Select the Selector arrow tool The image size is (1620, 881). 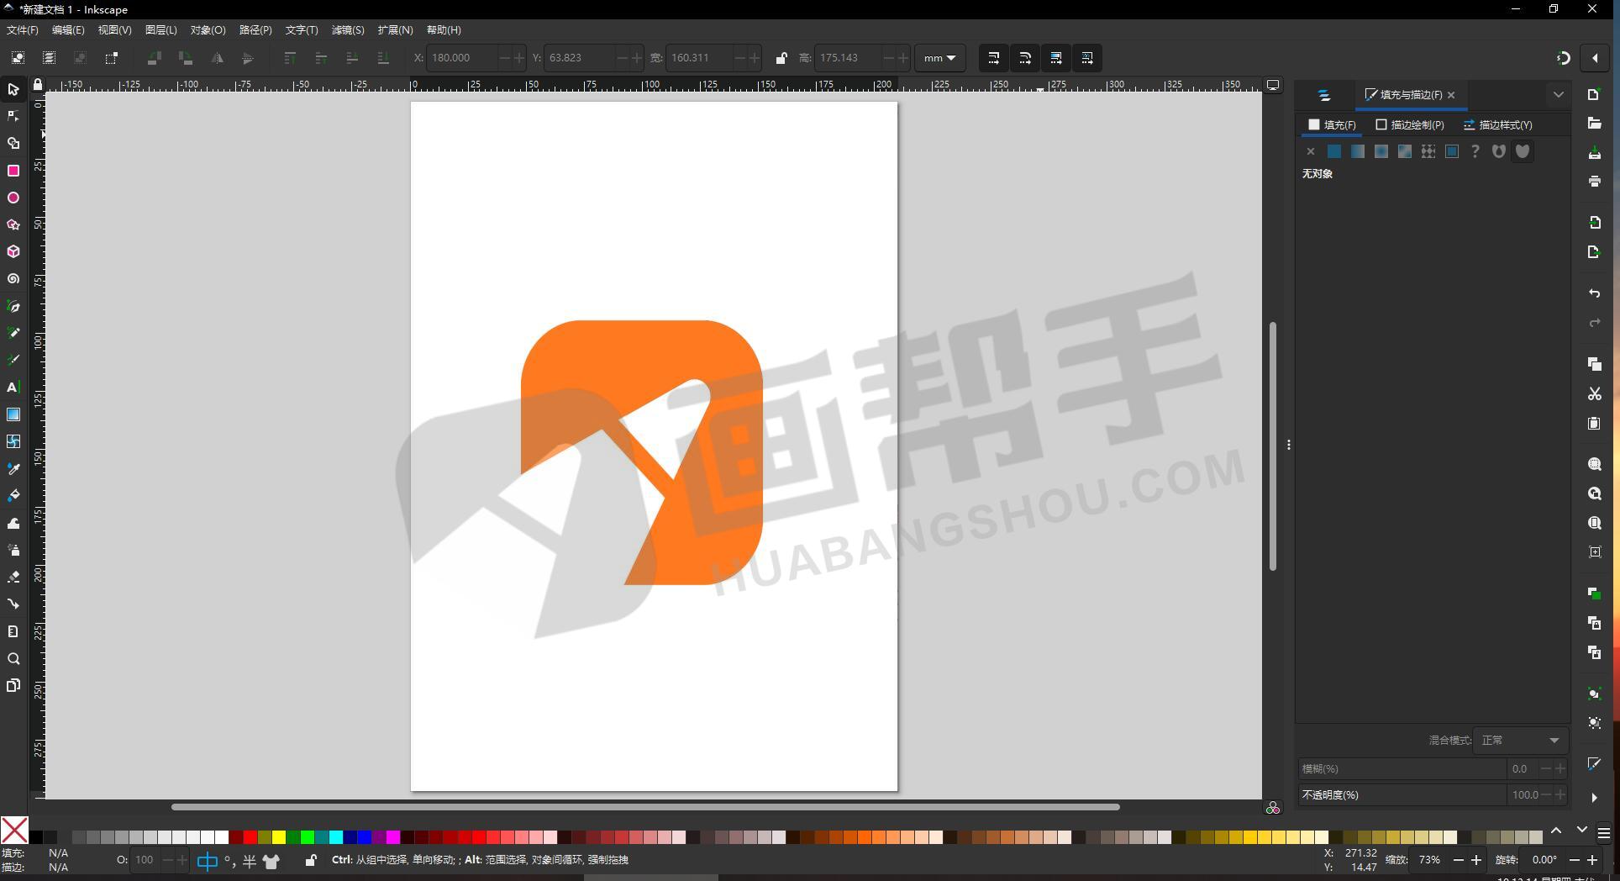(13, 89)
